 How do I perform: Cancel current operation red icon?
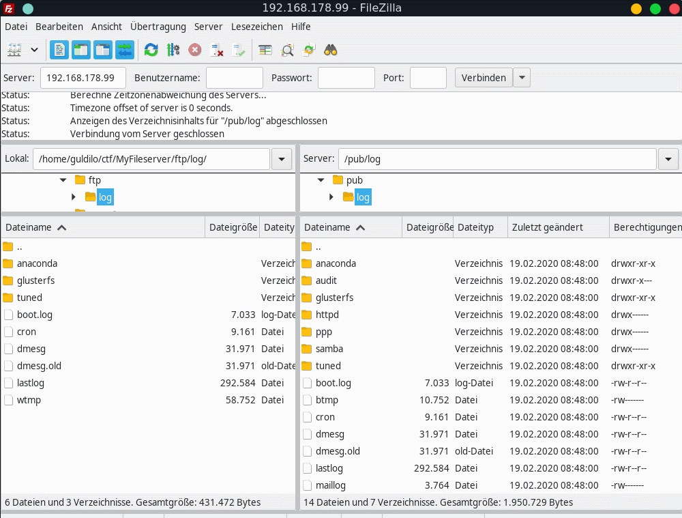(195, 50)
